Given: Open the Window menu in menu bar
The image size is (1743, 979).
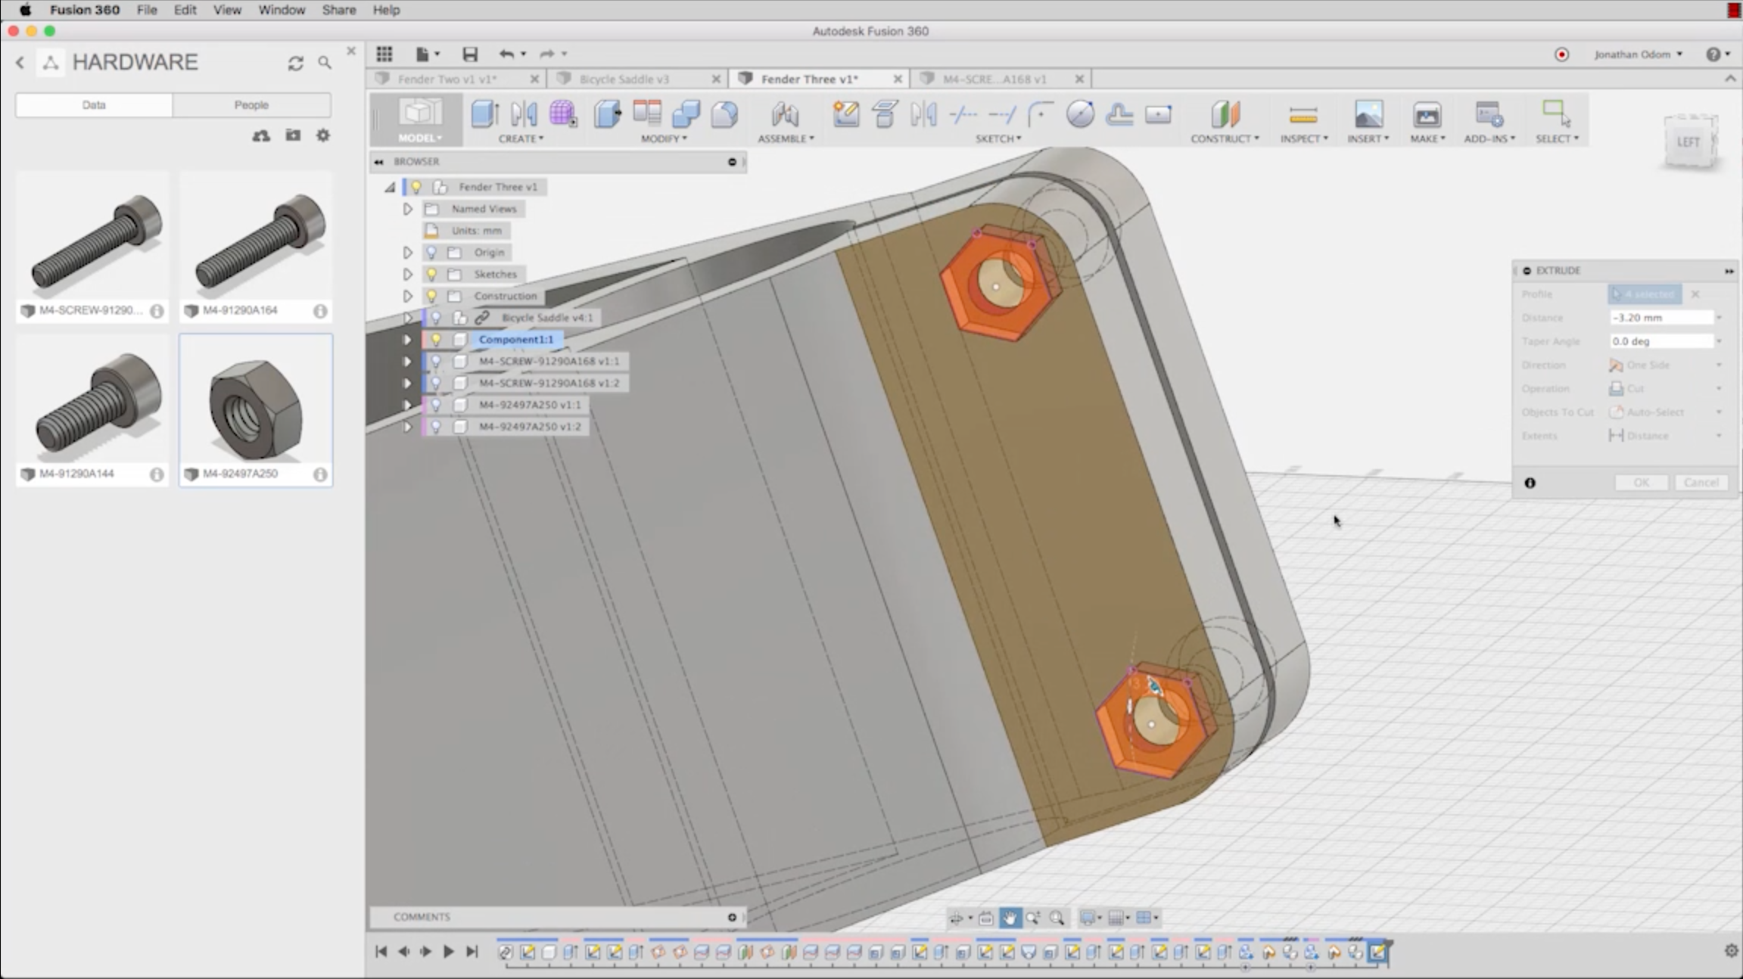Looking at the screenshot, I should pyautogui.click(x=281, y=10).
